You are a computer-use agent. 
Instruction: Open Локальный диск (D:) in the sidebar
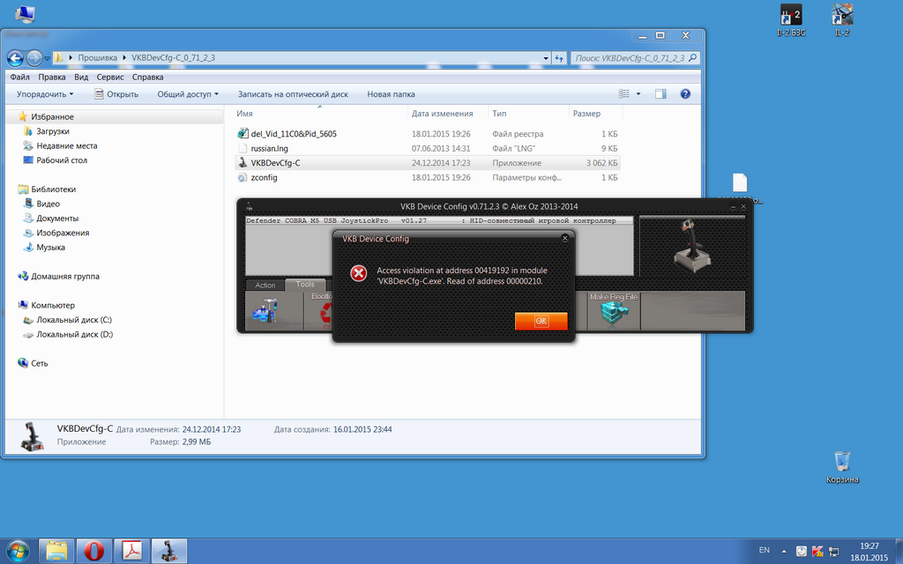click(74, 334)
